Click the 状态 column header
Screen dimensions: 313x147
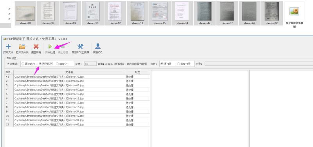(x=138, y=72)
